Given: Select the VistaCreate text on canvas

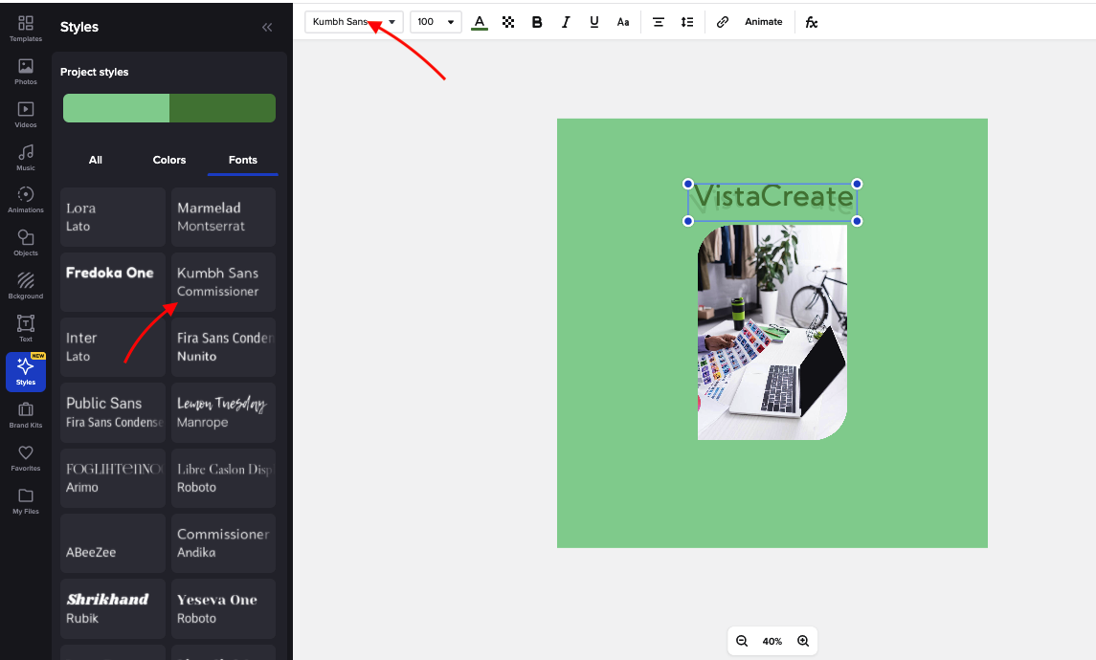Looking at the screenshot, I should (x=772, y=202).
